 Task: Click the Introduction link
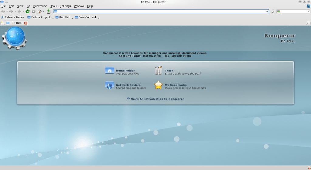click(152, 56)
